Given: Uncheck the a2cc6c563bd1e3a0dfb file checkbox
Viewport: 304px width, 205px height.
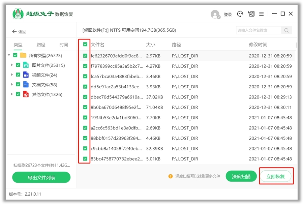Looking at the screenshot, I should click(85, 128).
